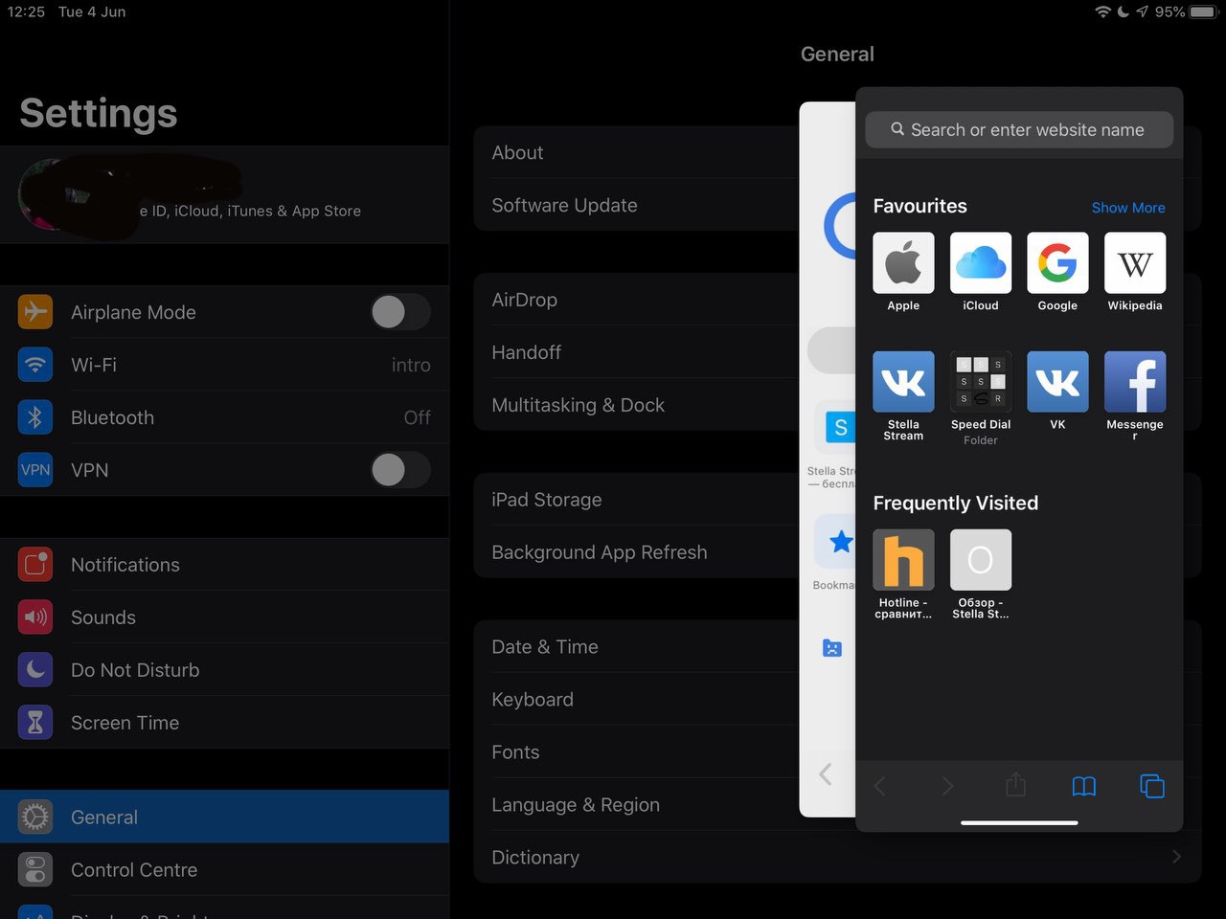Open the Messenger favourite tile
The image size is (1226, 919).
pyautogui.click(x=1135, y=381)
